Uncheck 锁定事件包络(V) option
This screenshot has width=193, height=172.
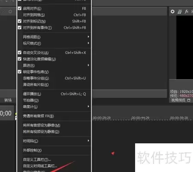(54, 72)
